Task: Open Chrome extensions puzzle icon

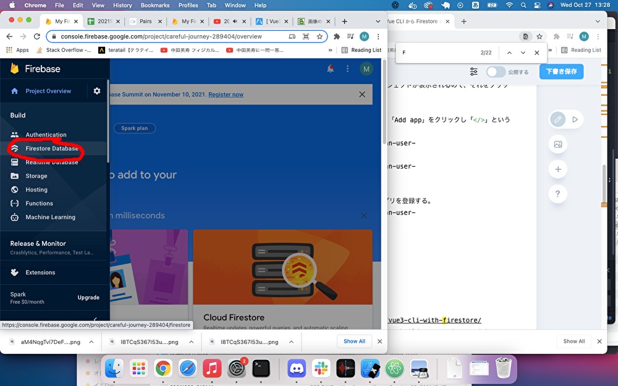Action: point(337,36)
